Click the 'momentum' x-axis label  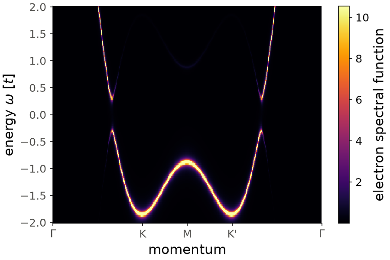pyautogui.click(x=187, y=250)
